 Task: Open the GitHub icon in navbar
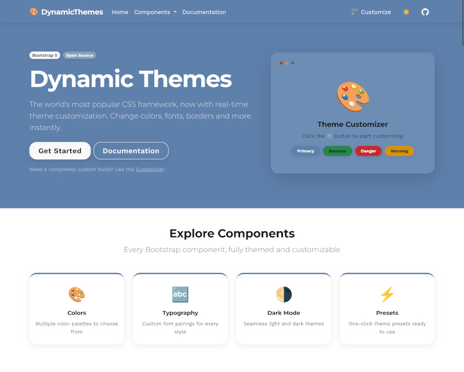tap(425, 12)
